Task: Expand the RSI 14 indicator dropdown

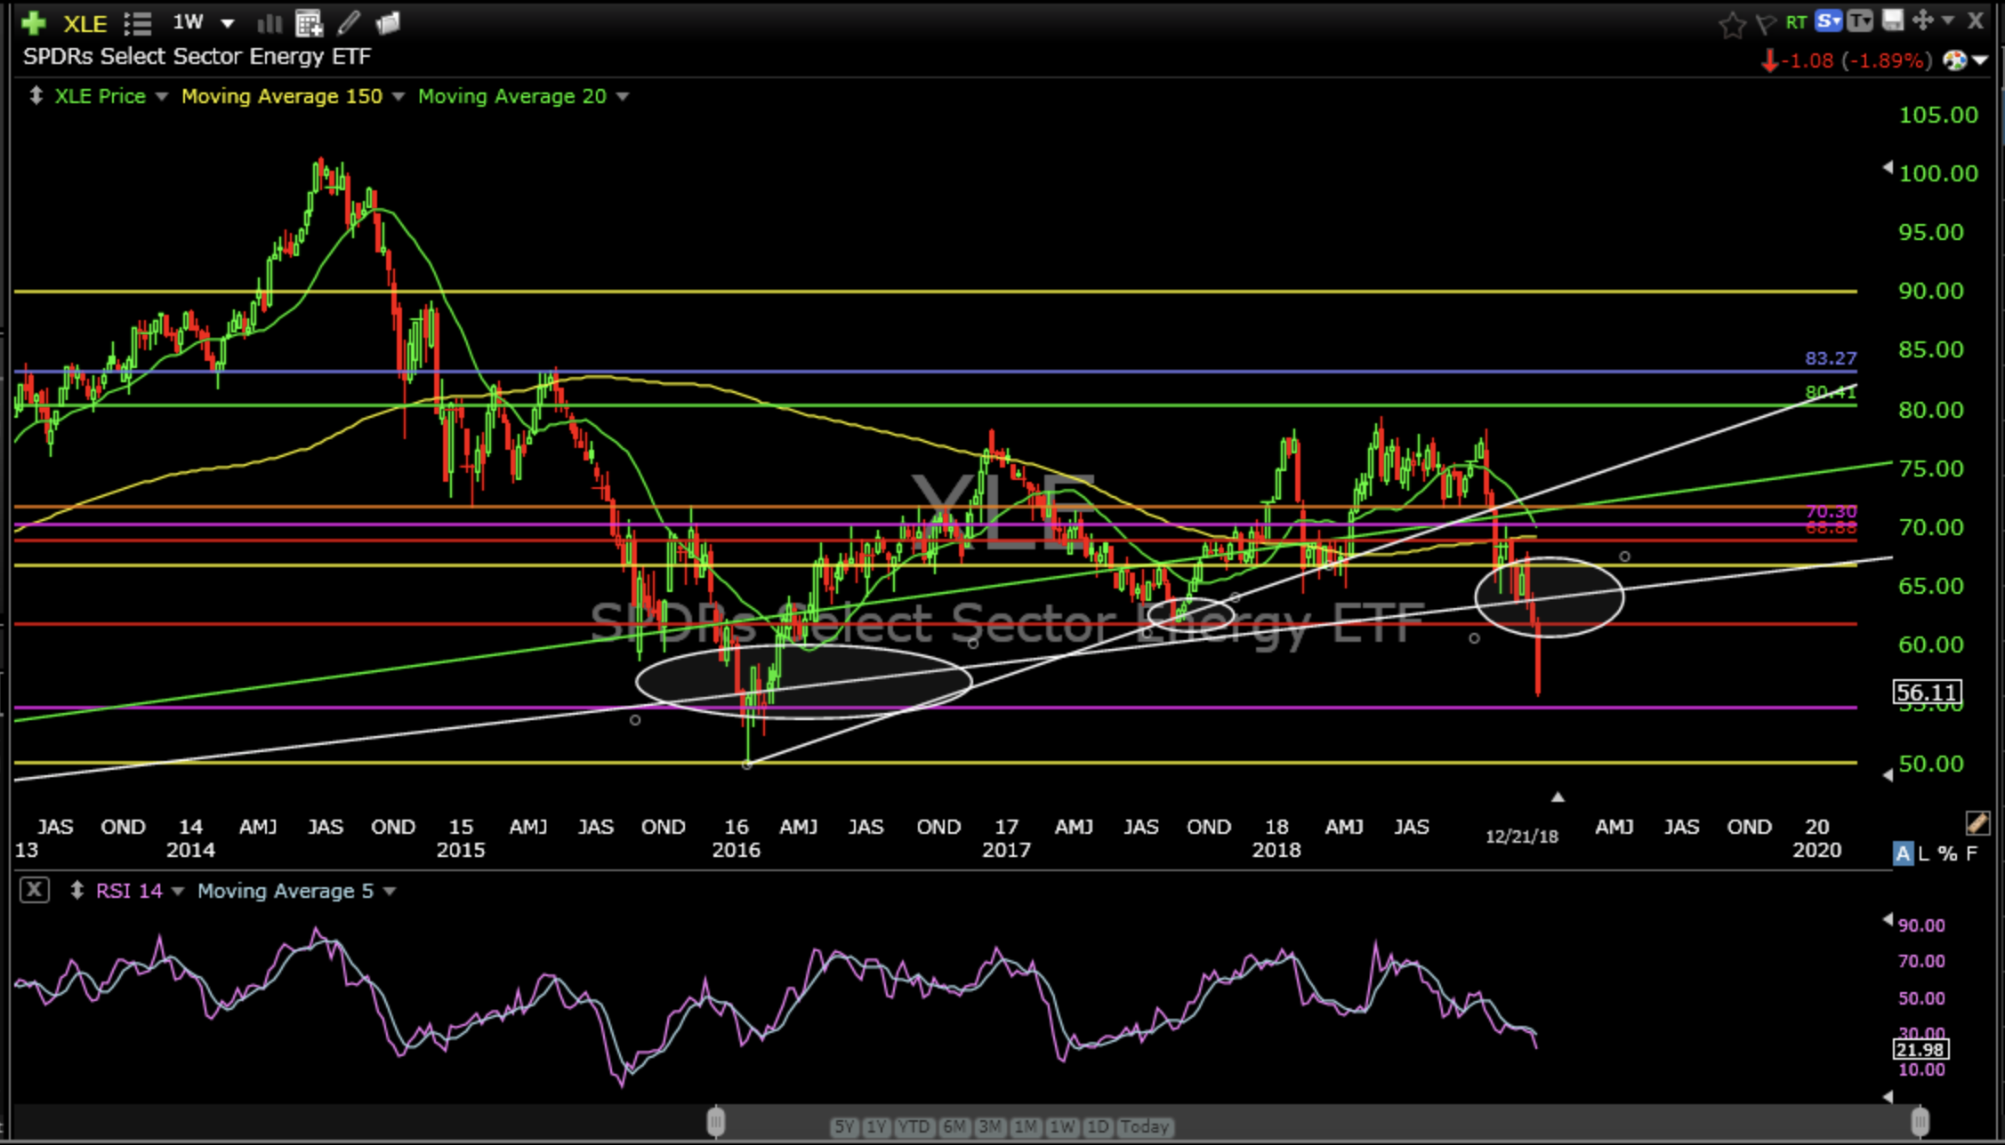Action: pyautogui.click(x=178, y=891)
